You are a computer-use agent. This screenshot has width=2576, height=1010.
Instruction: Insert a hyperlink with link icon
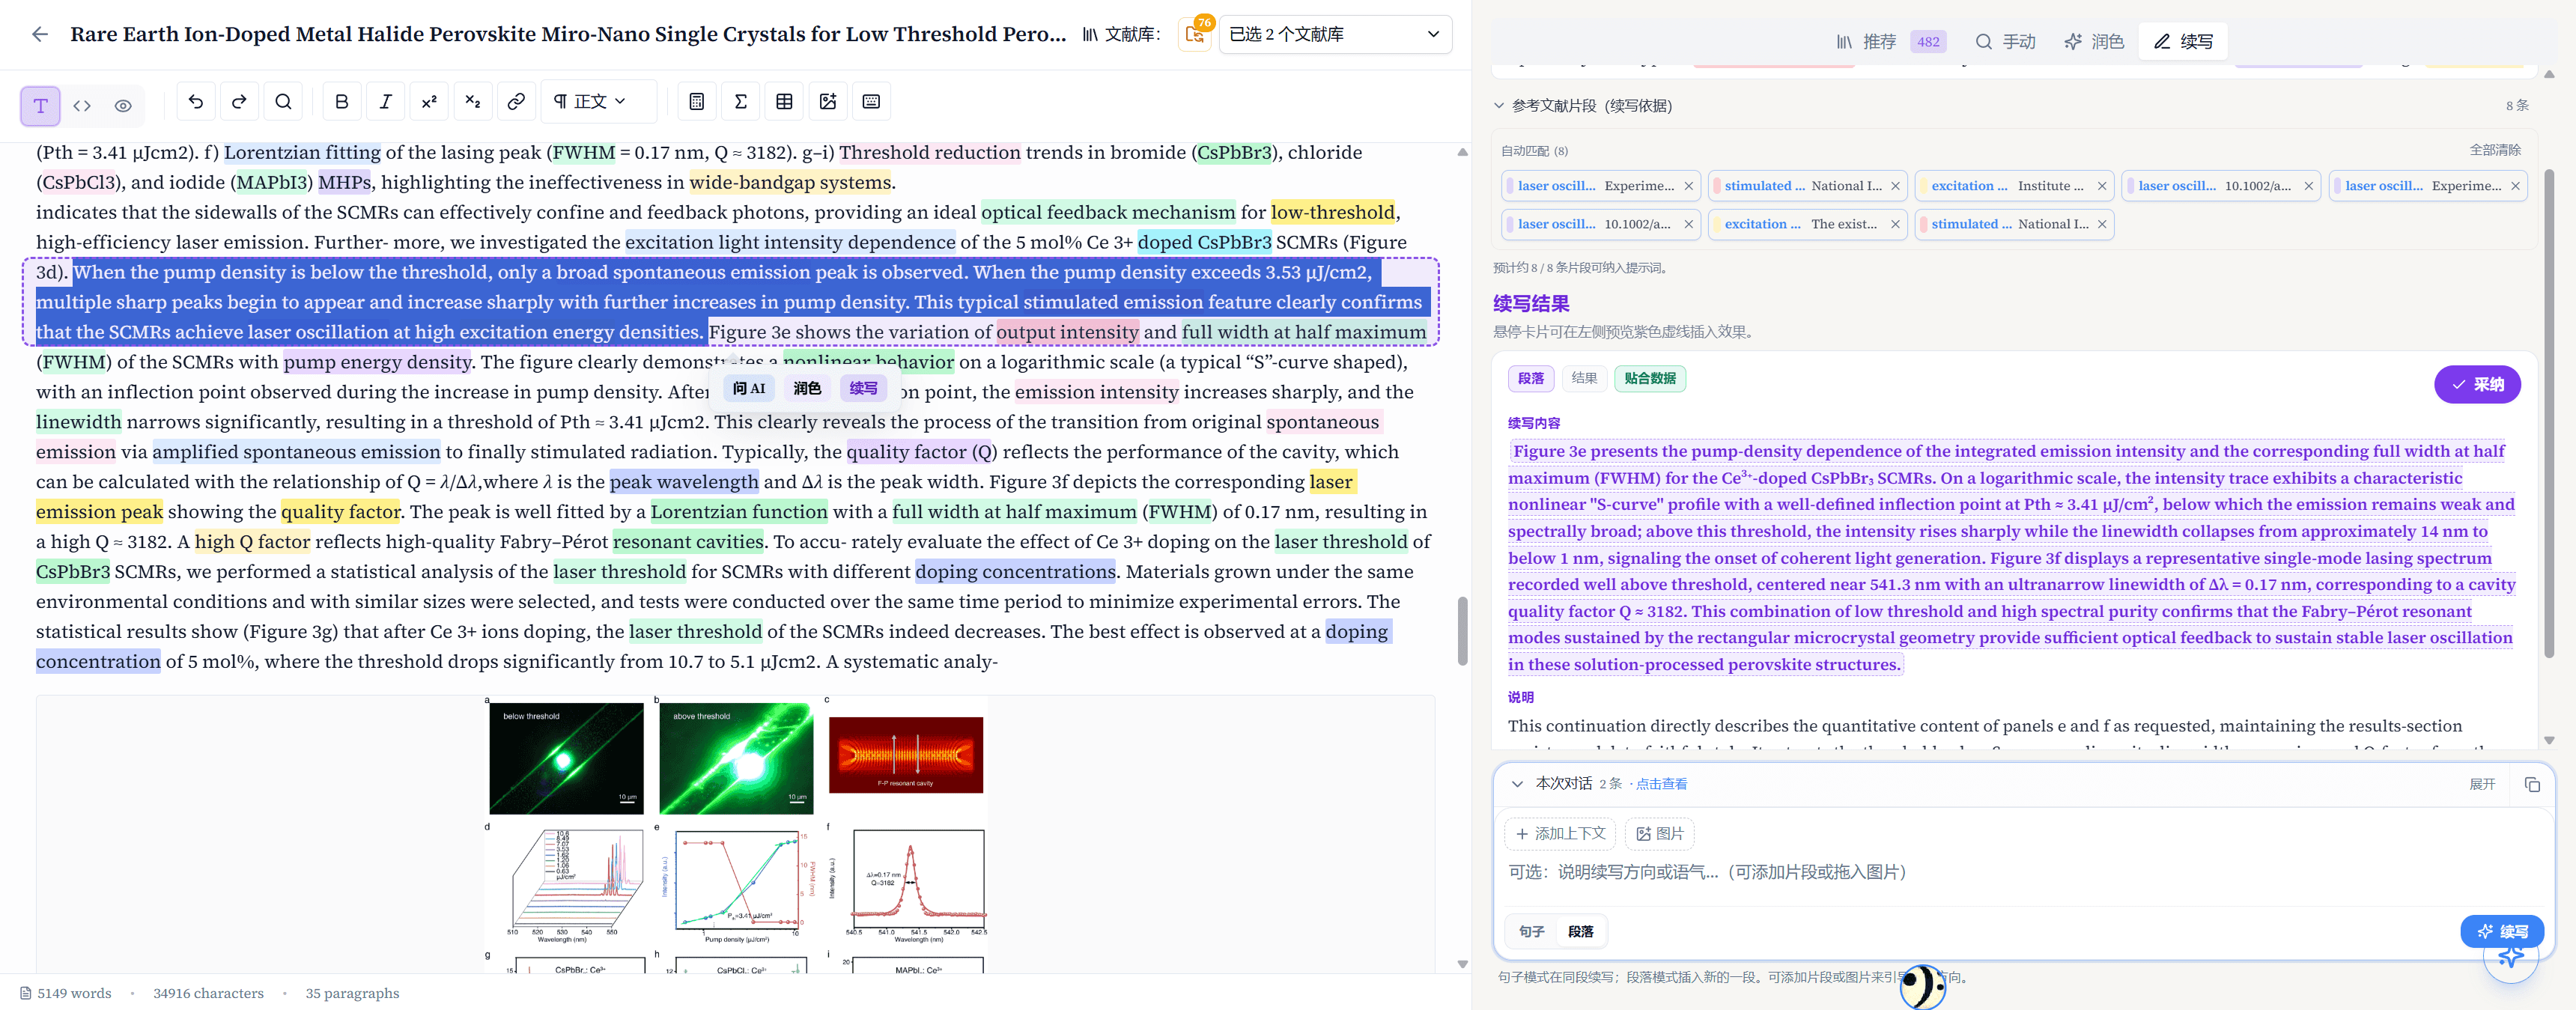[x=516, y=102]
